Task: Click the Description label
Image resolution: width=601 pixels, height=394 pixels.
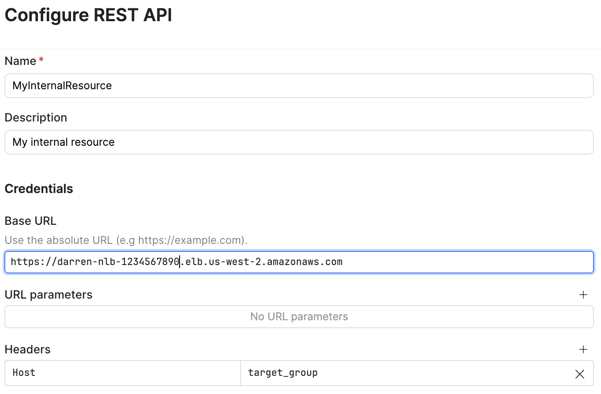Action: point(36,117)
